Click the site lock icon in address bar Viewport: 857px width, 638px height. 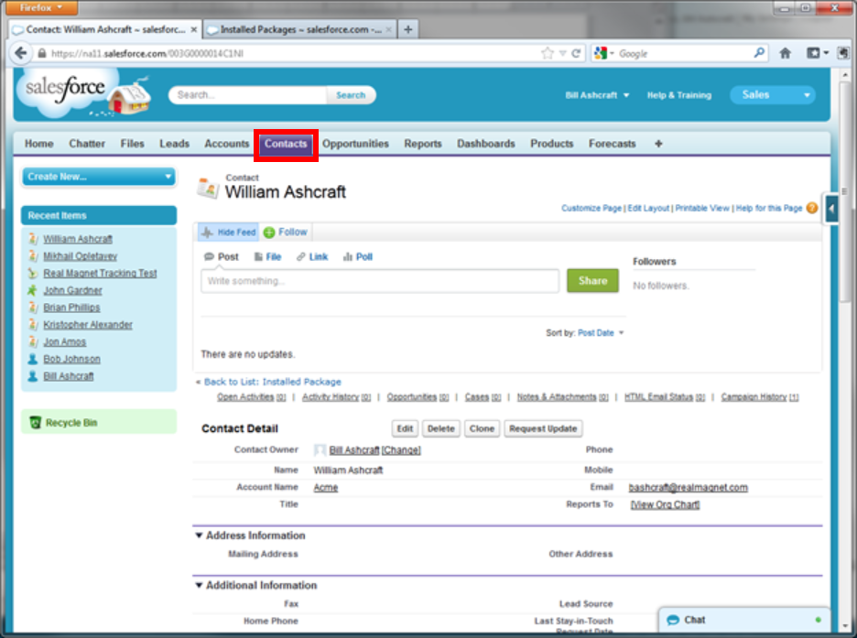point(42,53)
